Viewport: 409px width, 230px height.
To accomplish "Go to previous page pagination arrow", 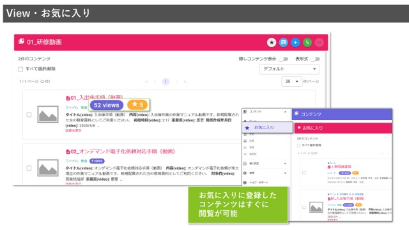I will (x=155, y=82).
